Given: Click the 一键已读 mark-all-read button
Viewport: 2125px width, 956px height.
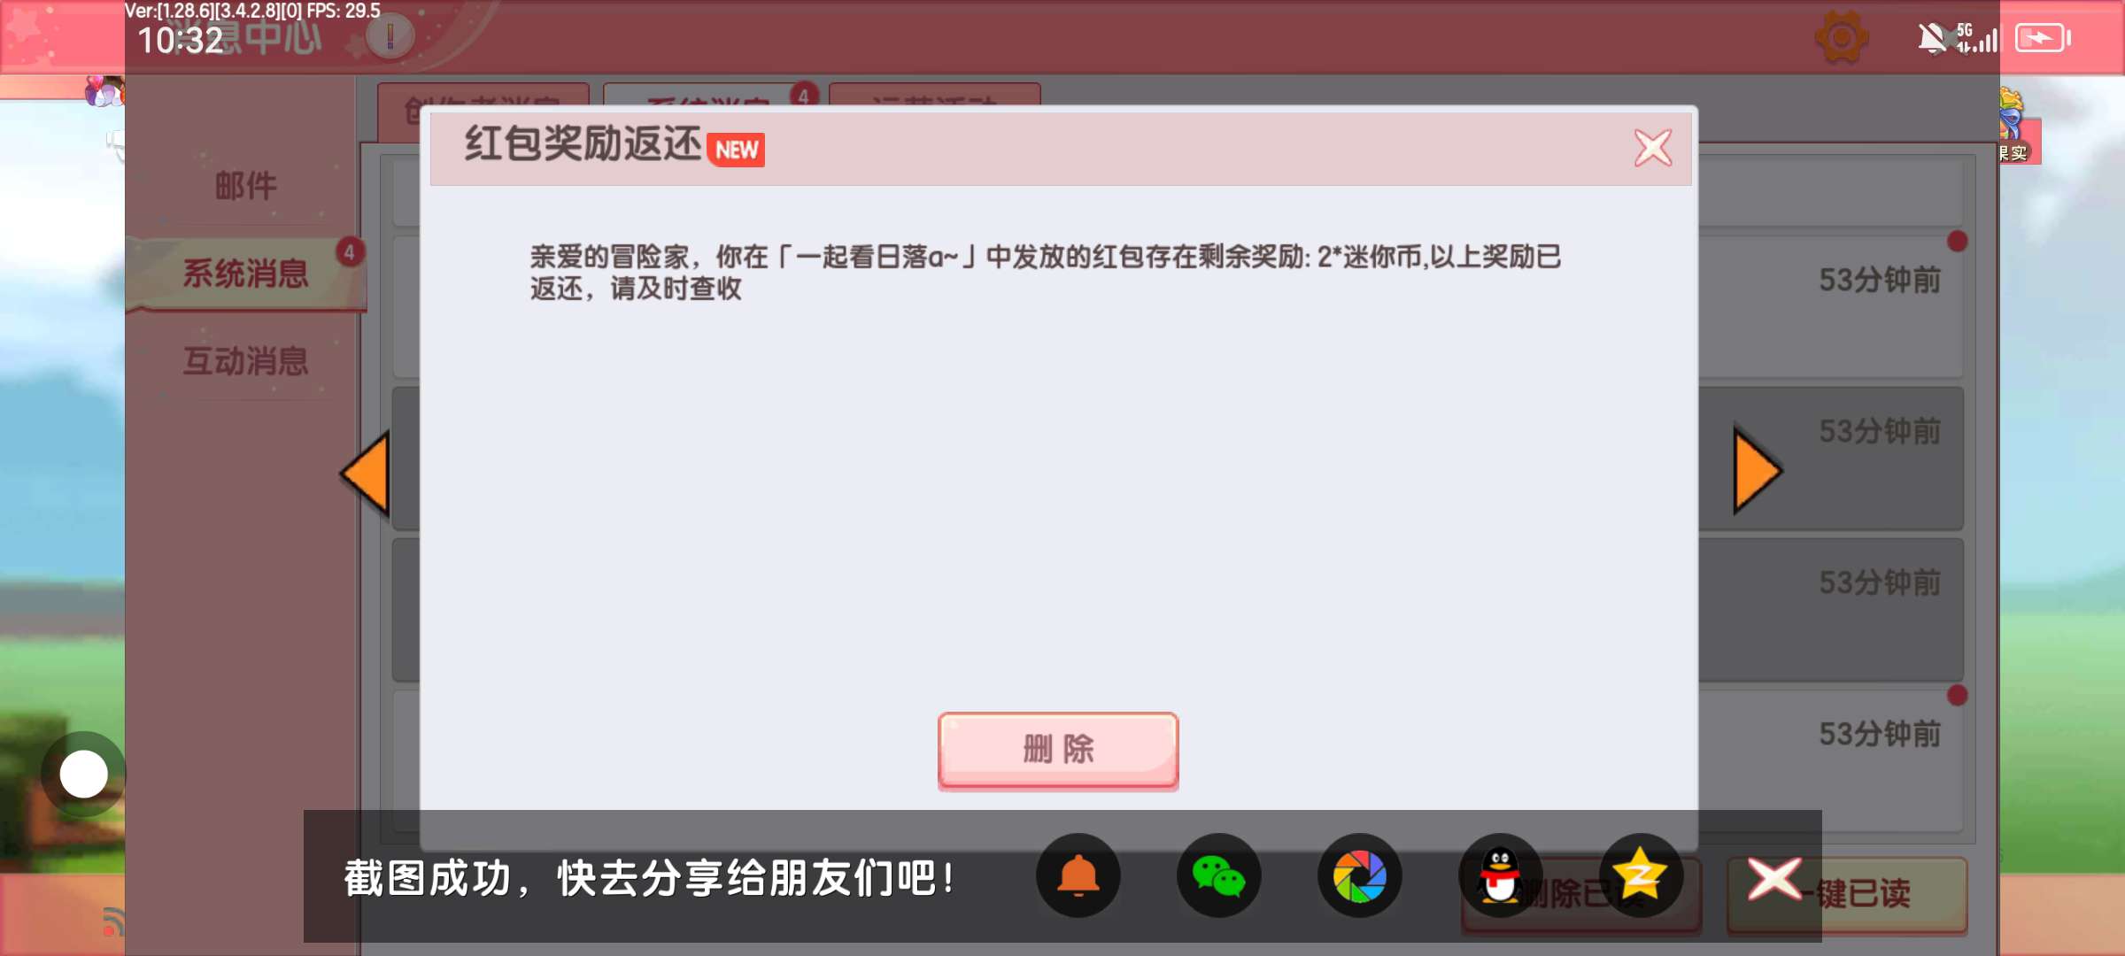Looking at the screenshot, I should click(1848, 894).
